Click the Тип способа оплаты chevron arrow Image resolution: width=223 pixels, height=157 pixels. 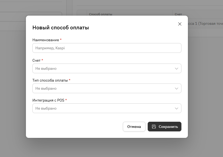177,88
